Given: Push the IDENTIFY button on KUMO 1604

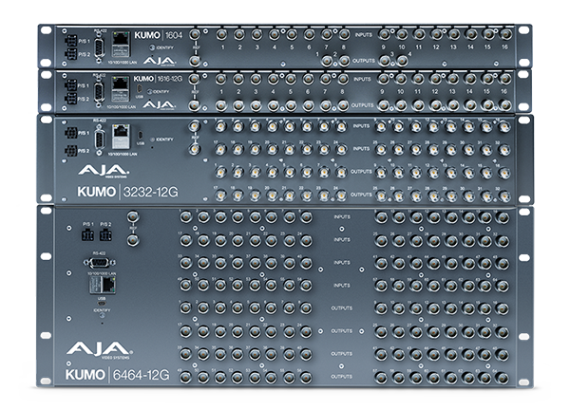Looking at the screenshot, I should click(x=153, y=47).
